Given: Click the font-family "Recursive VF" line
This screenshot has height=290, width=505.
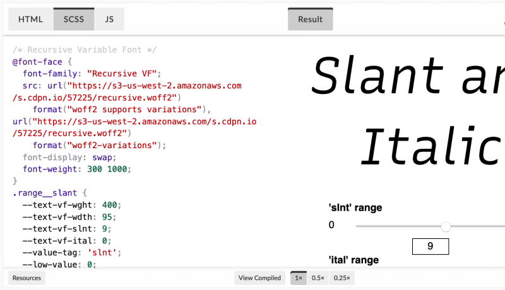Looking at the screenshot, I should point(92,74).
